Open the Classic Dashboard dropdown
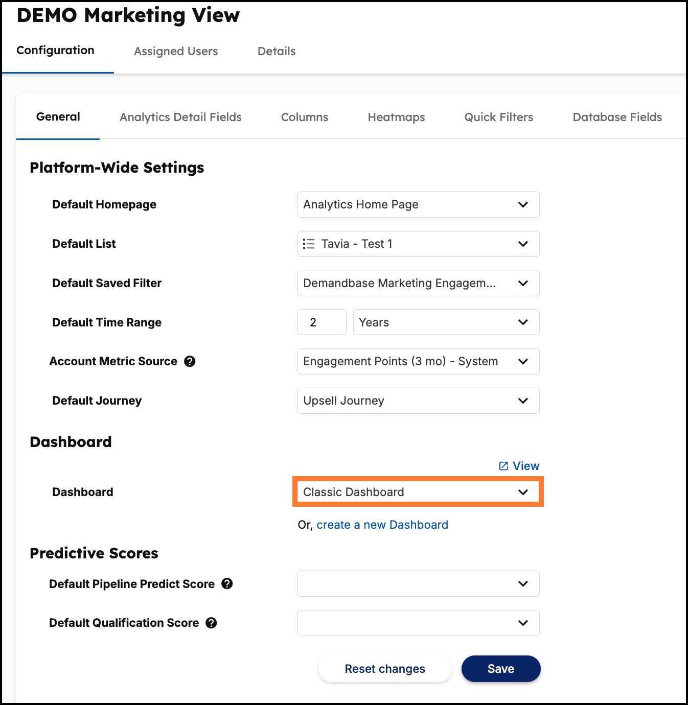Image resolution: width=688 pixels, height=705 pixels. coord(418,492)
